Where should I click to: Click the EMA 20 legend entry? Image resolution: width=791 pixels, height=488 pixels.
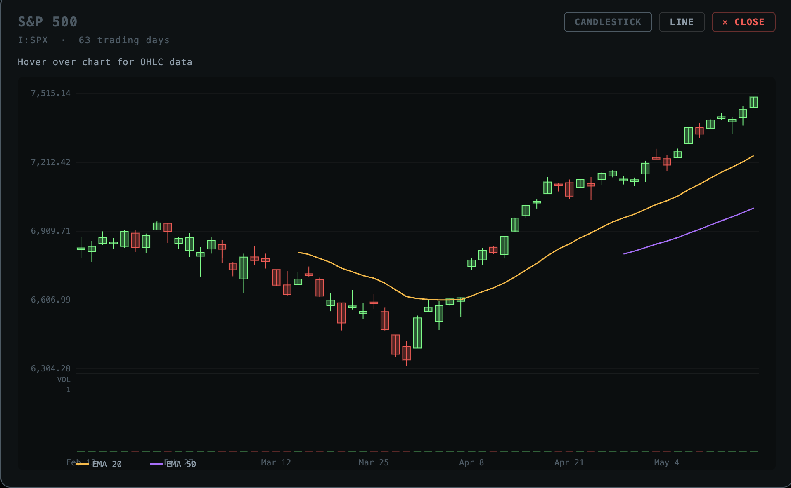click(99, 464)
